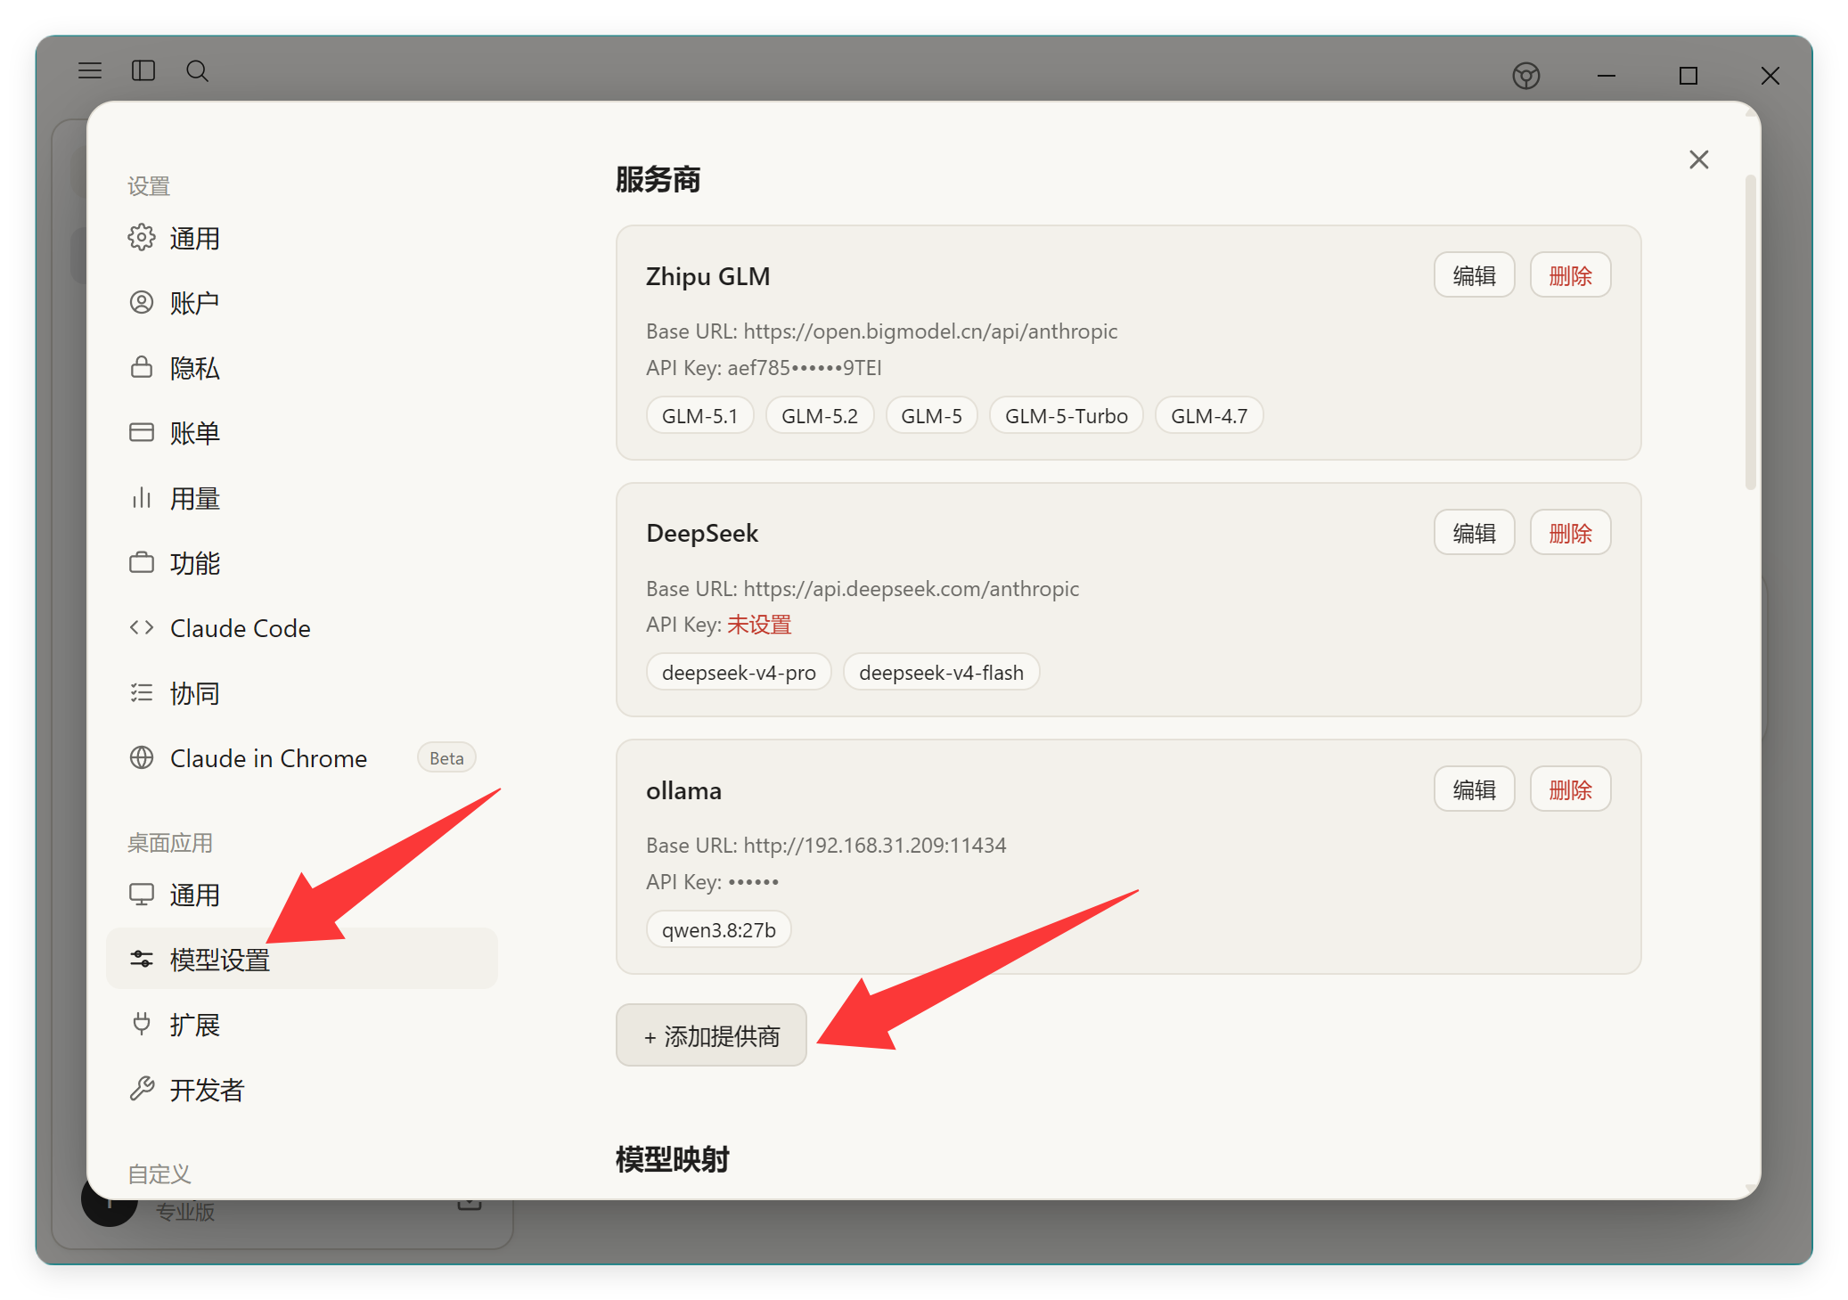This screenshot has width=1848, height=1300.
Task: Select 模型设置 in the sidebar
Action: (302, 959)
